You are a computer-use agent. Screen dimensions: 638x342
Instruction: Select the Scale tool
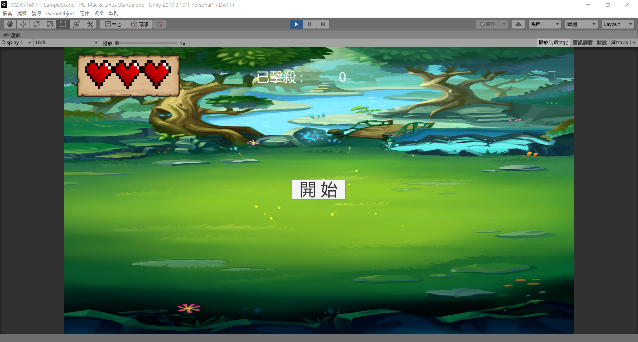pos(50,24)
